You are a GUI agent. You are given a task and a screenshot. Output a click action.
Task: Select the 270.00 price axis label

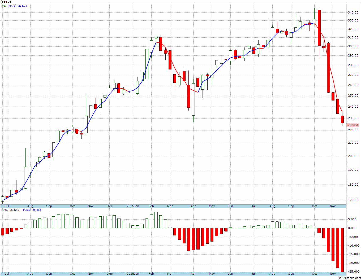click(353, 75)
